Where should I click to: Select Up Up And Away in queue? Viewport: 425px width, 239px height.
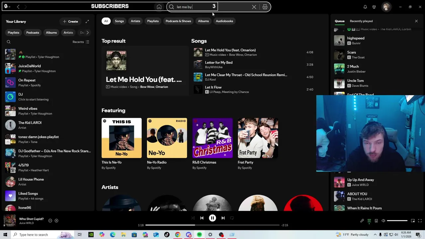pos(376,182)
